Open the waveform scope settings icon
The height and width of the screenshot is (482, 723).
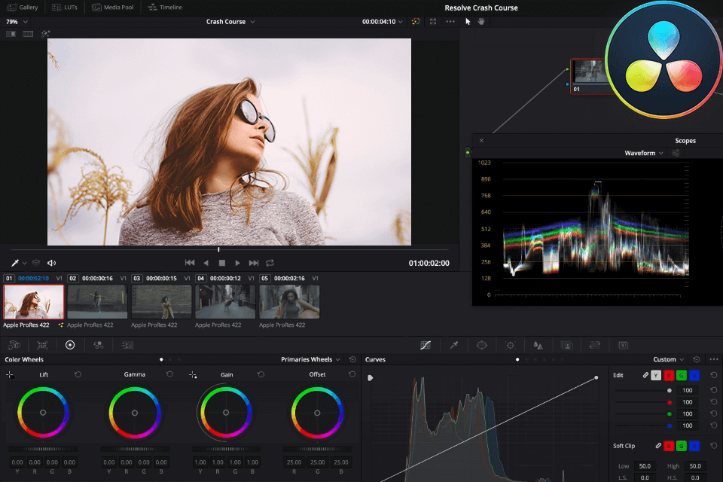pyautogui.click(x=676, y=153)
